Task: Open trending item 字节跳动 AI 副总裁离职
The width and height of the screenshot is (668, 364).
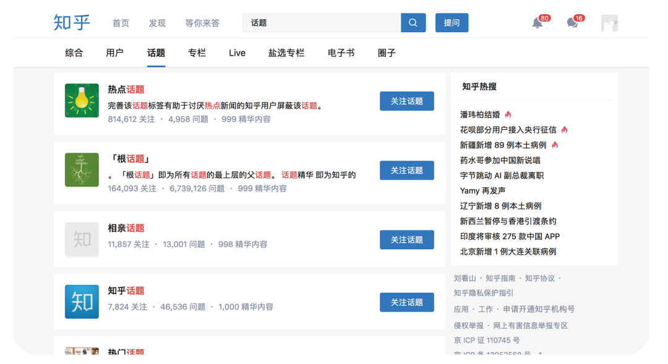Action: pyautogui.click(x=502, y=176)
